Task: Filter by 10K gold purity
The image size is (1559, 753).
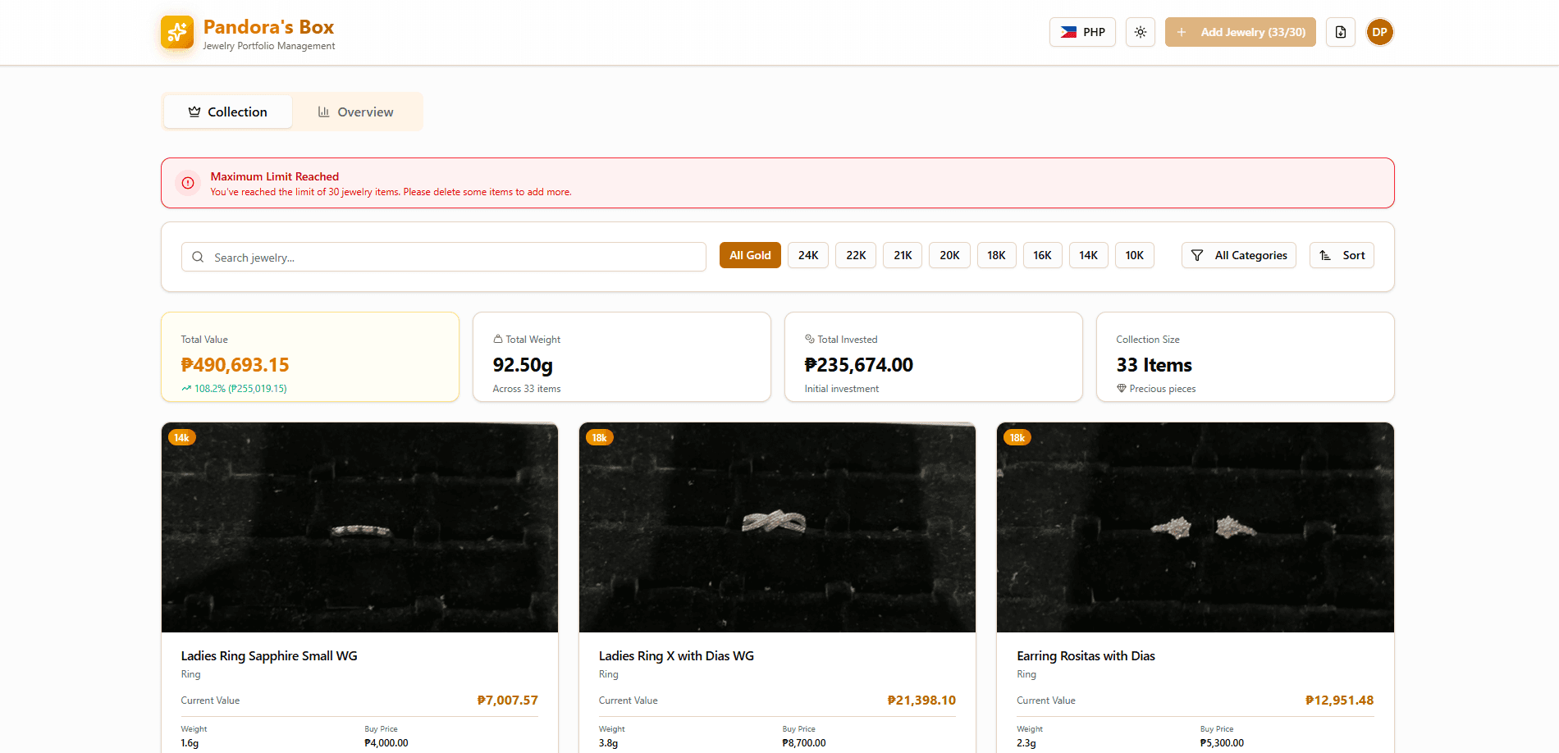Action: point(1134,255)
